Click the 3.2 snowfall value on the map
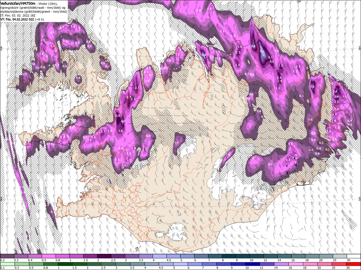Screen dimensions: 361x270 click(272, 61)
